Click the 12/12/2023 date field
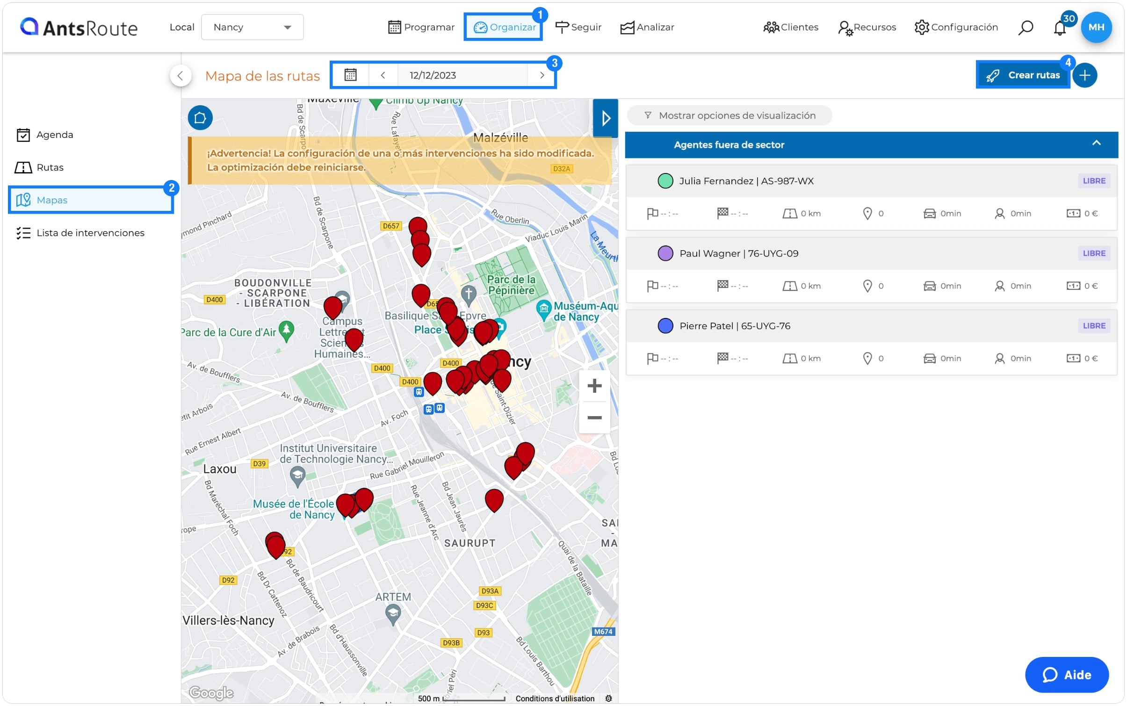 pos(462,75)
